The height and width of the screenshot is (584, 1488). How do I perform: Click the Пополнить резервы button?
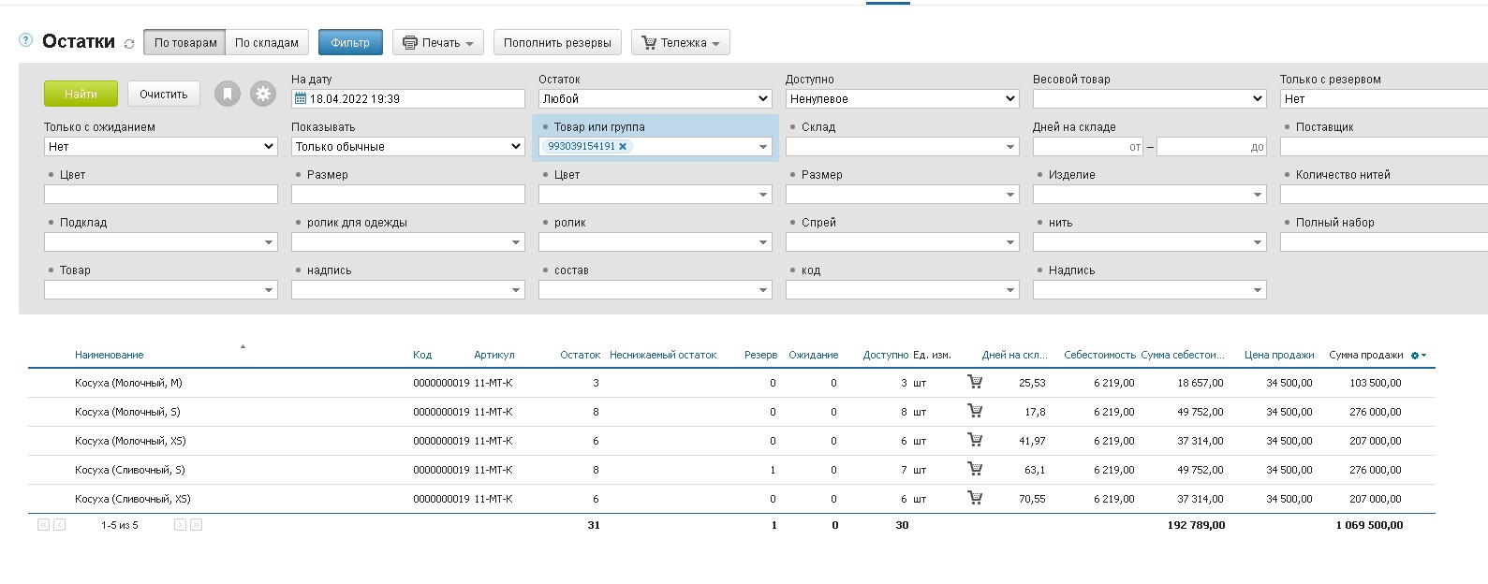(557, 42)
